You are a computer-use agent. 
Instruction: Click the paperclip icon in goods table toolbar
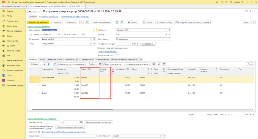coord(159,64)
